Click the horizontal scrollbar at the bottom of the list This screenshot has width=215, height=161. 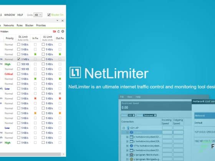30,154
